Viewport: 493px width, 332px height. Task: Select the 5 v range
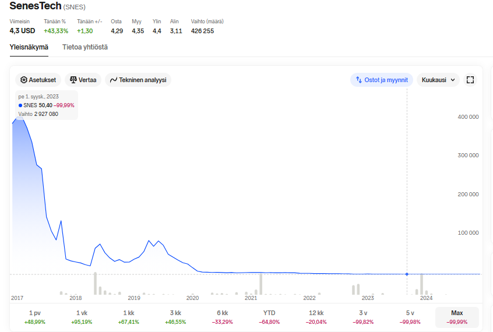tap(410, 317)
